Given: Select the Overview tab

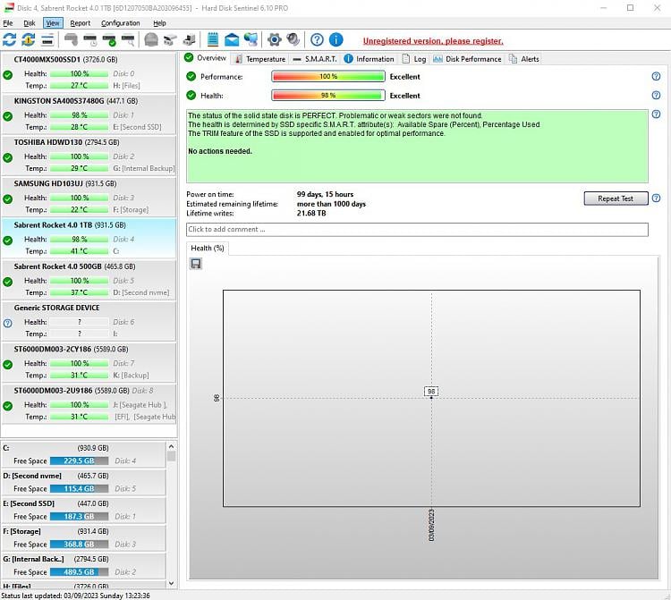Looking at the screenshot, I should tap(206, 58).
